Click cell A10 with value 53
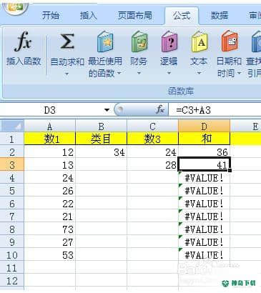 tap(49, 254)
